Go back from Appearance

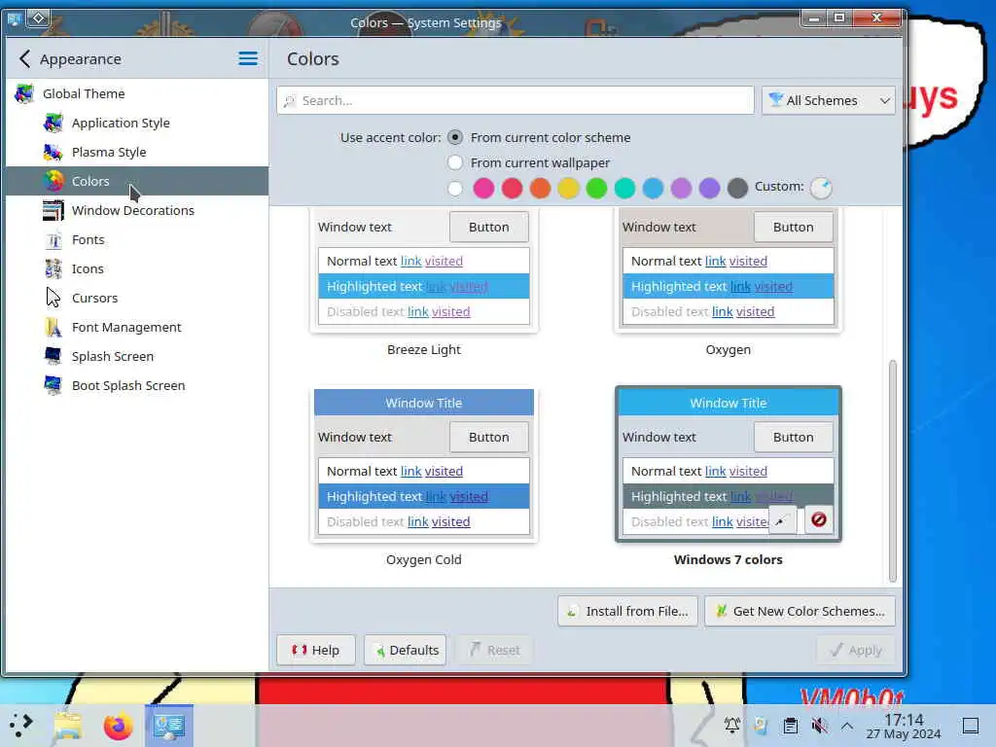24,59
